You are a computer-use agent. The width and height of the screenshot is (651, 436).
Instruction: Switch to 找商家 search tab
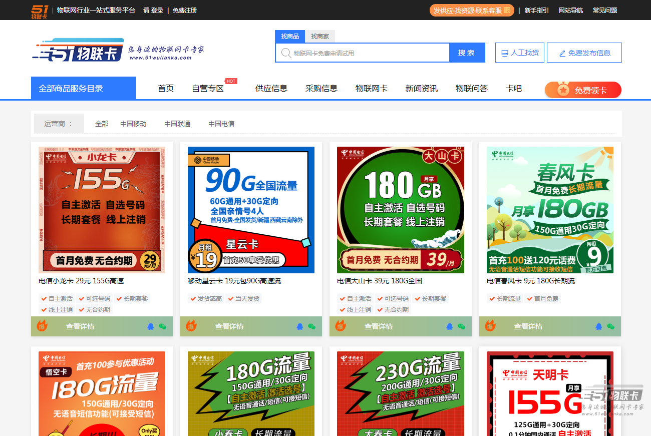click(320, 37)
